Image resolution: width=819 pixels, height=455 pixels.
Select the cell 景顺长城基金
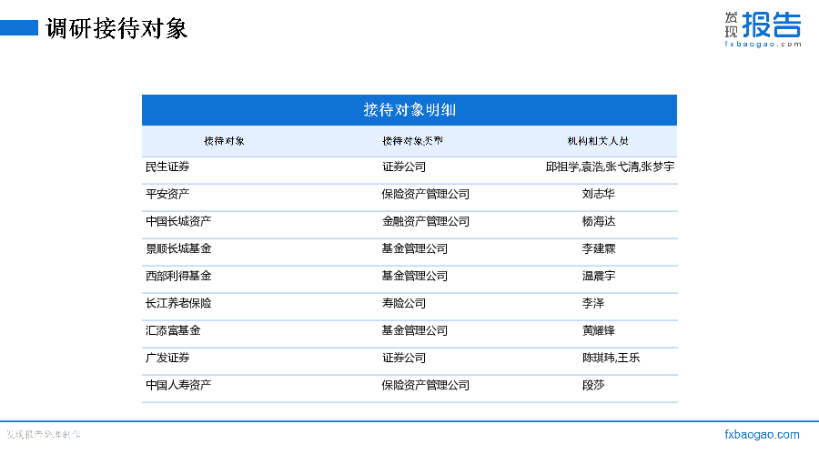coord(178,248)
